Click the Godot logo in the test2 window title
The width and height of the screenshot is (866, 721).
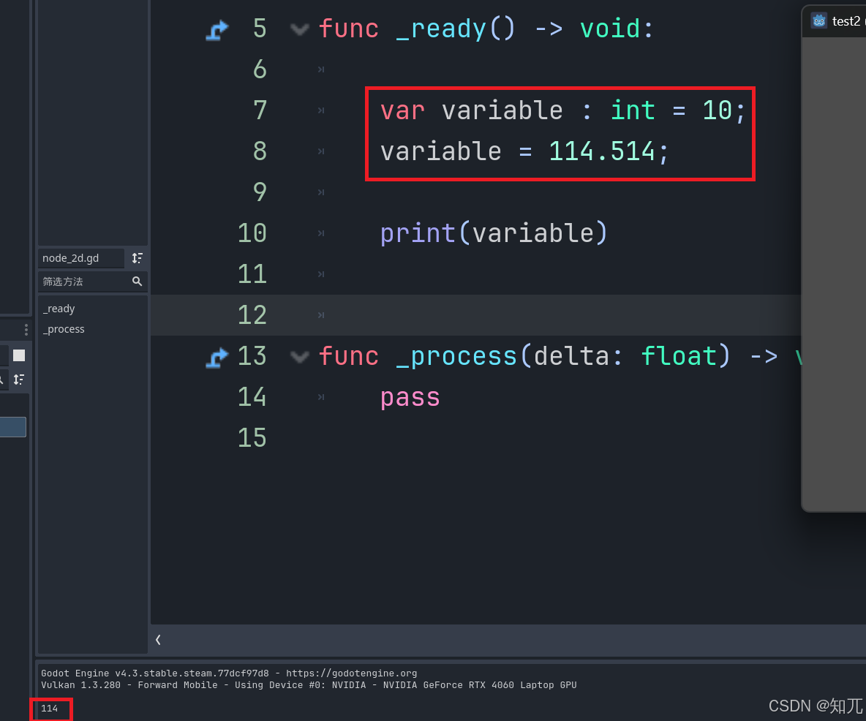click(818, 21)
